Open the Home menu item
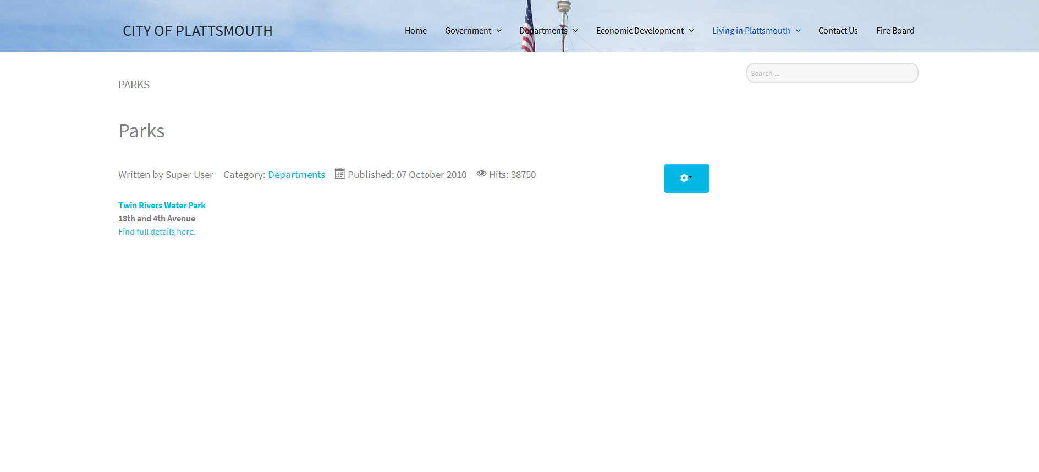Image resolution: width=1039 pixels, height=472 pixels. point(415,31)
